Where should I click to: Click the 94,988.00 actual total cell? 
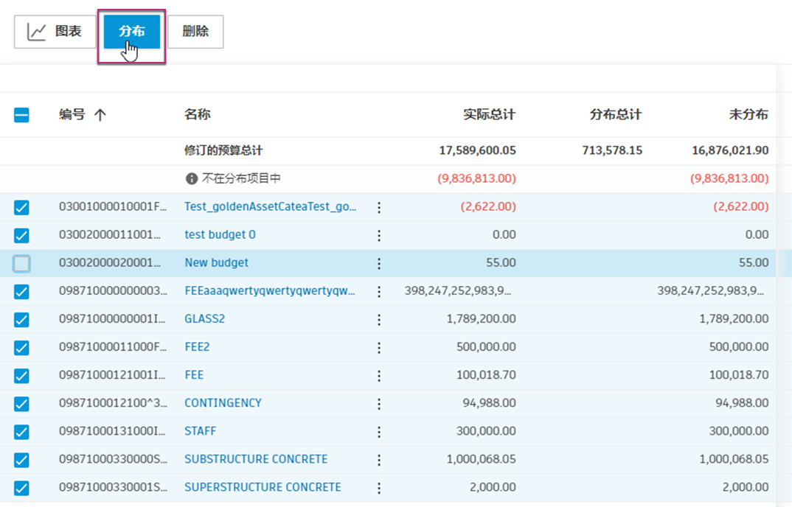(490, 403)
